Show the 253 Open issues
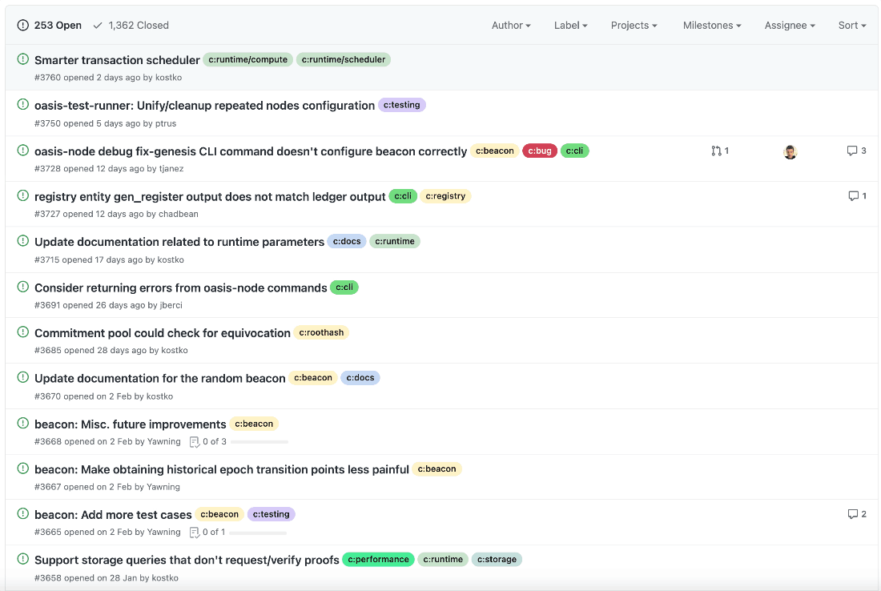The height and width of the screenshot is (591, 881). pos(50,26)
